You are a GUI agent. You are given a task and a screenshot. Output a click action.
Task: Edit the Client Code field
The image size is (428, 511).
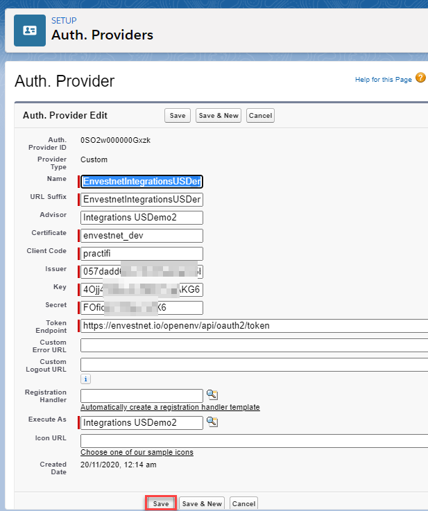(142, 254)
